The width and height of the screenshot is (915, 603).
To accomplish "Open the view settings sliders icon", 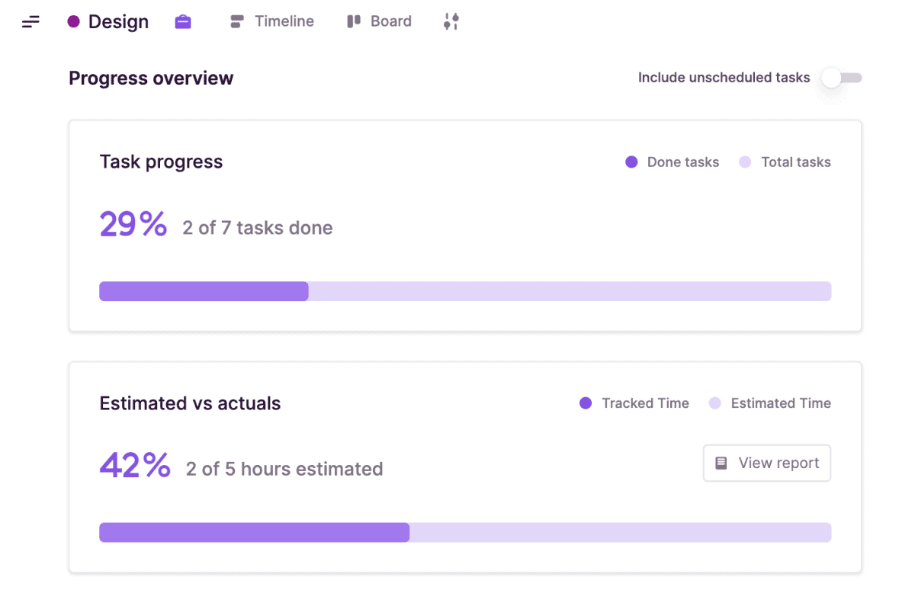I will [451, 21].
